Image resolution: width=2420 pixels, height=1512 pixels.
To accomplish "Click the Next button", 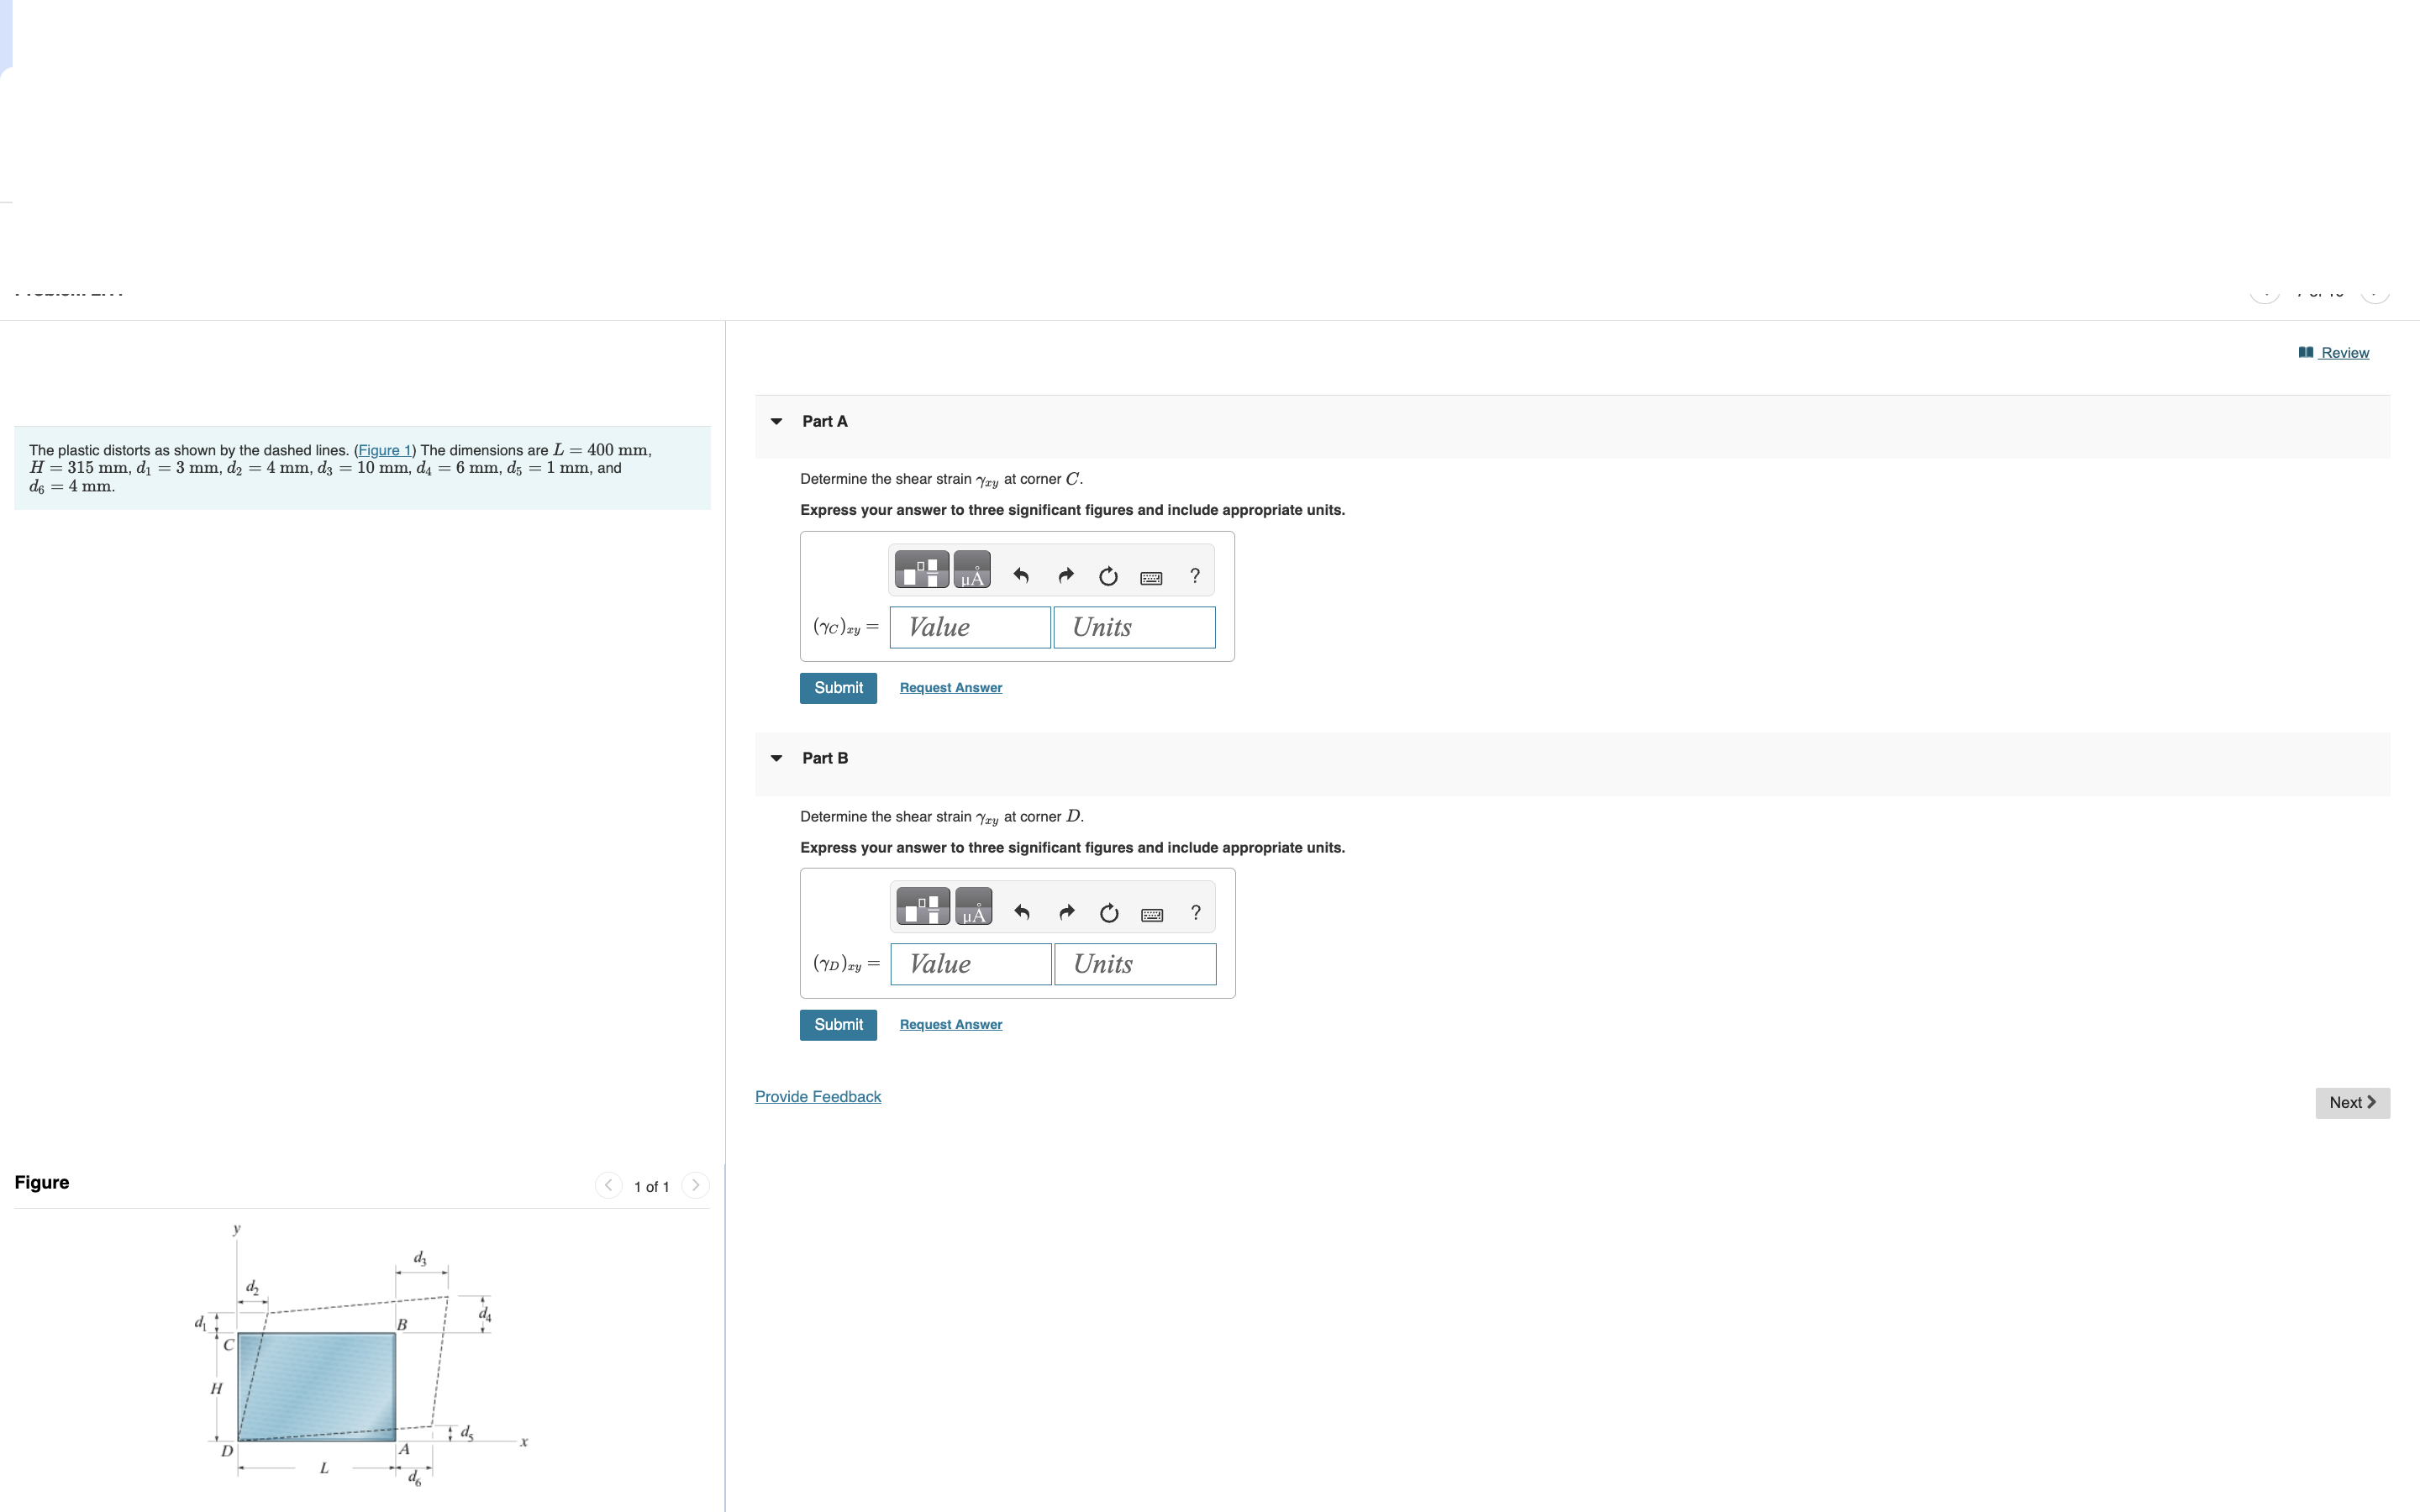I will click(2352, 1103).
